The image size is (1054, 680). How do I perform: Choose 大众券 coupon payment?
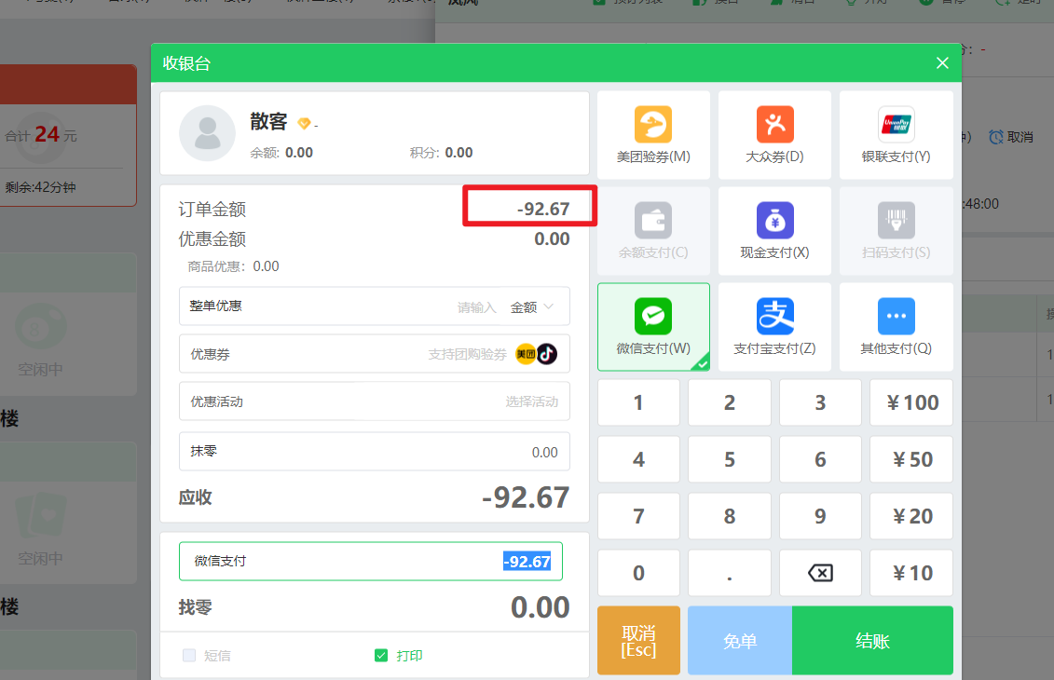click(x=774, y=134)
